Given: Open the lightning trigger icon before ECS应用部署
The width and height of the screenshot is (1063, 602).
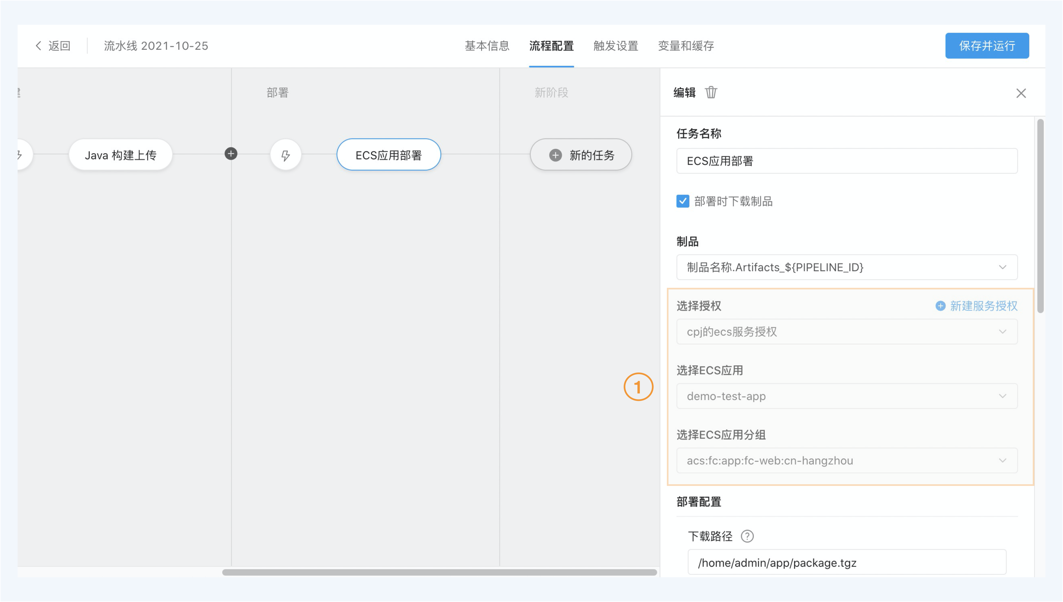Looking at the screenshot, I should 286,155.
